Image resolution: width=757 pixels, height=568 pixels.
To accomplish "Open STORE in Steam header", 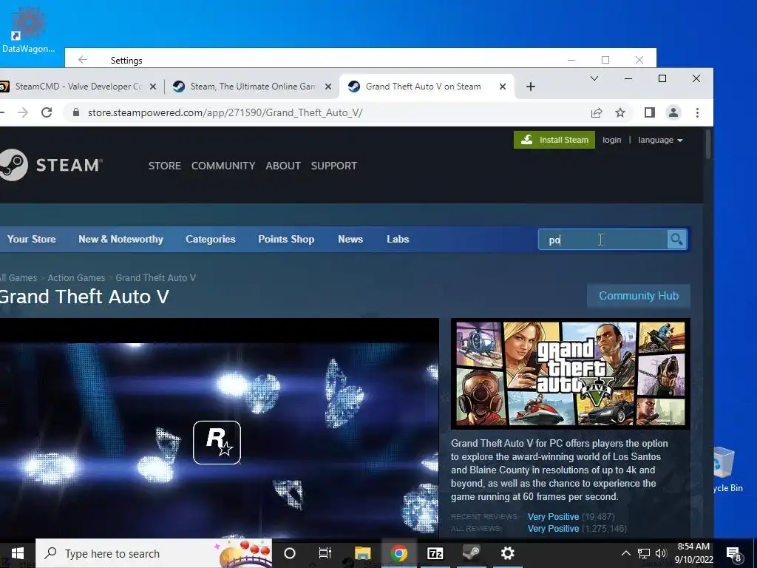I will tap(165, 166).
